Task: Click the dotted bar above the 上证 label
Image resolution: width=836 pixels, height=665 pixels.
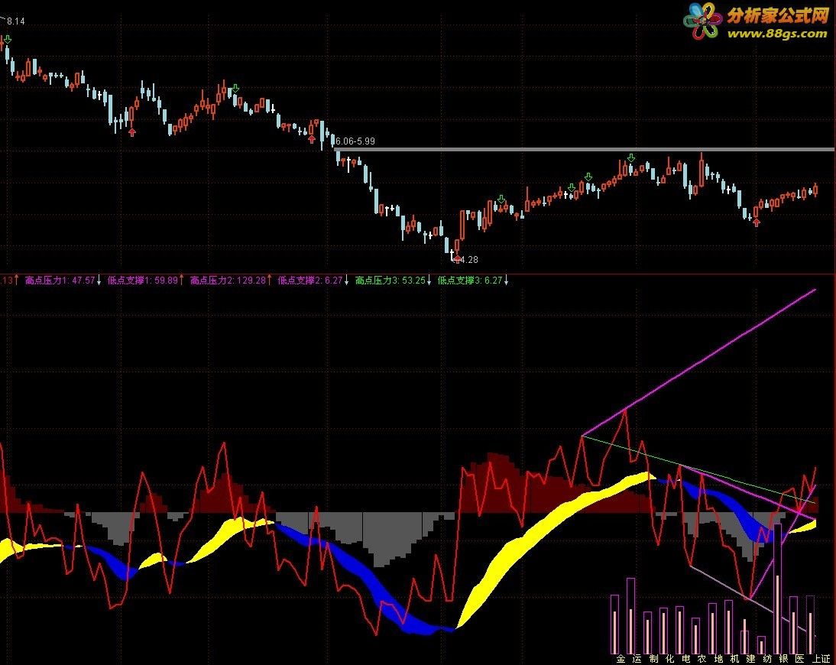Action: tap(811, 624)
